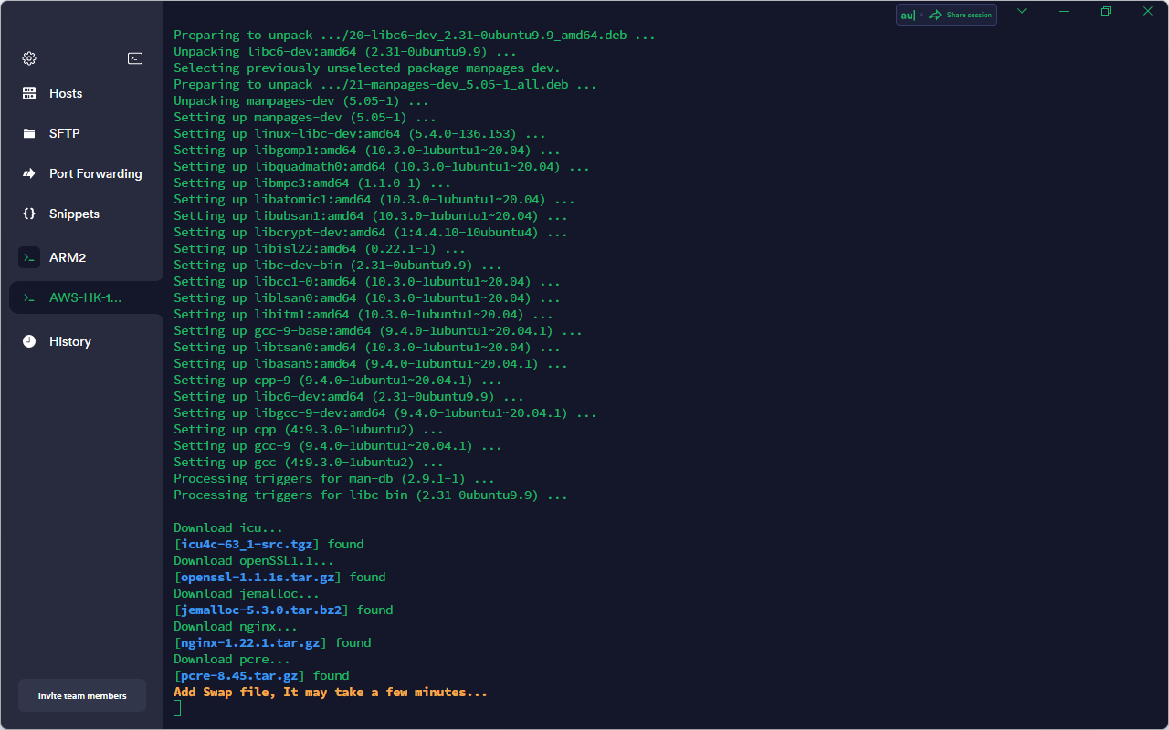This screenshot has height=730, width=1169.
Task: Restore down the Termius window
Action: point(1106,11)
